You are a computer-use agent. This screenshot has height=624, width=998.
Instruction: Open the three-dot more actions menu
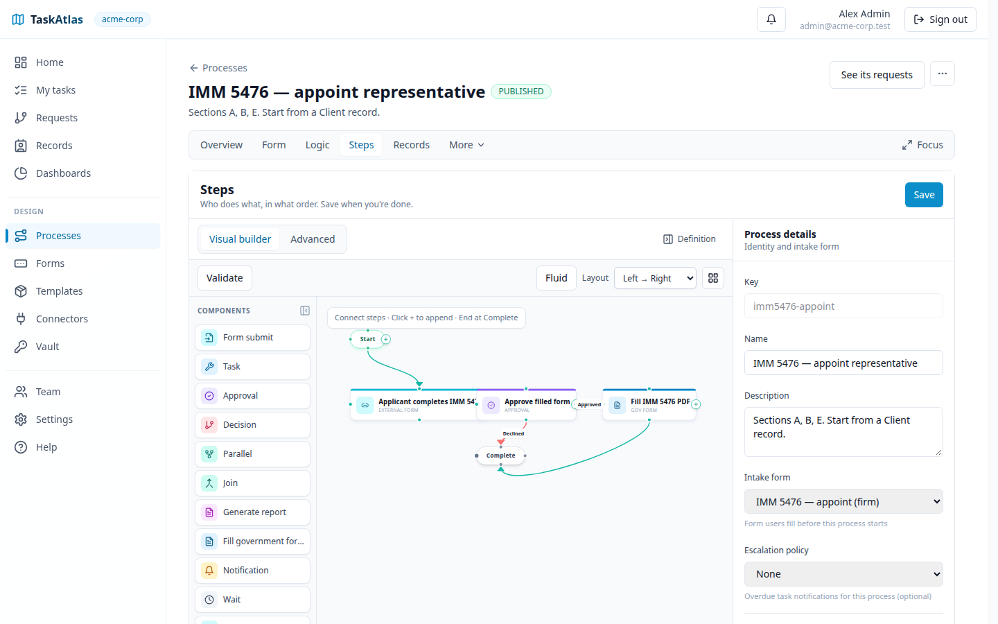tap(942, 73)
